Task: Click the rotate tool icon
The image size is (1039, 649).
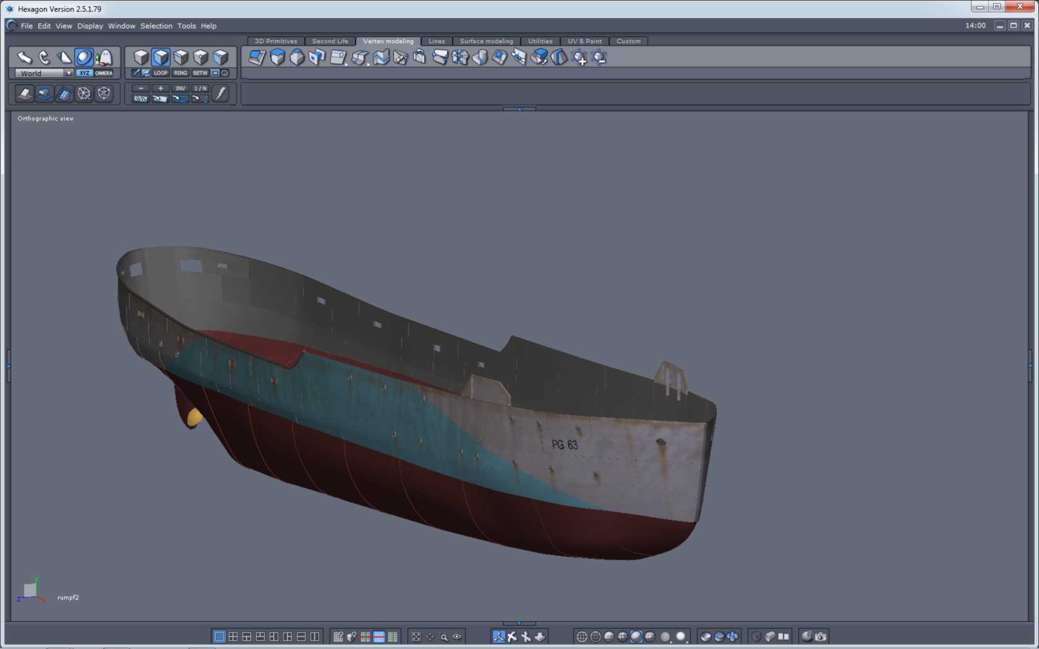Action: [45, 57]
